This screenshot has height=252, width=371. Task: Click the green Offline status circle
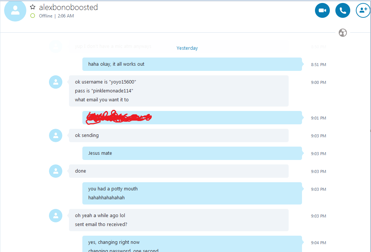click(33, 16)
